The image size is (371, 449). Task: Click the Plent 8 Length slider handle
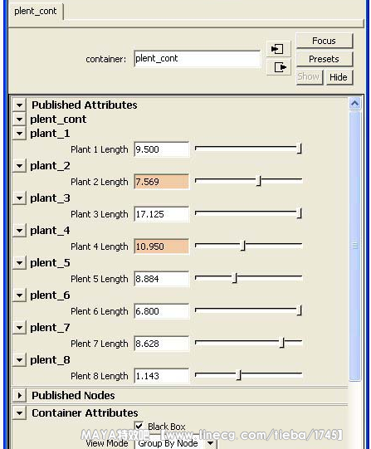click(239, 375)
